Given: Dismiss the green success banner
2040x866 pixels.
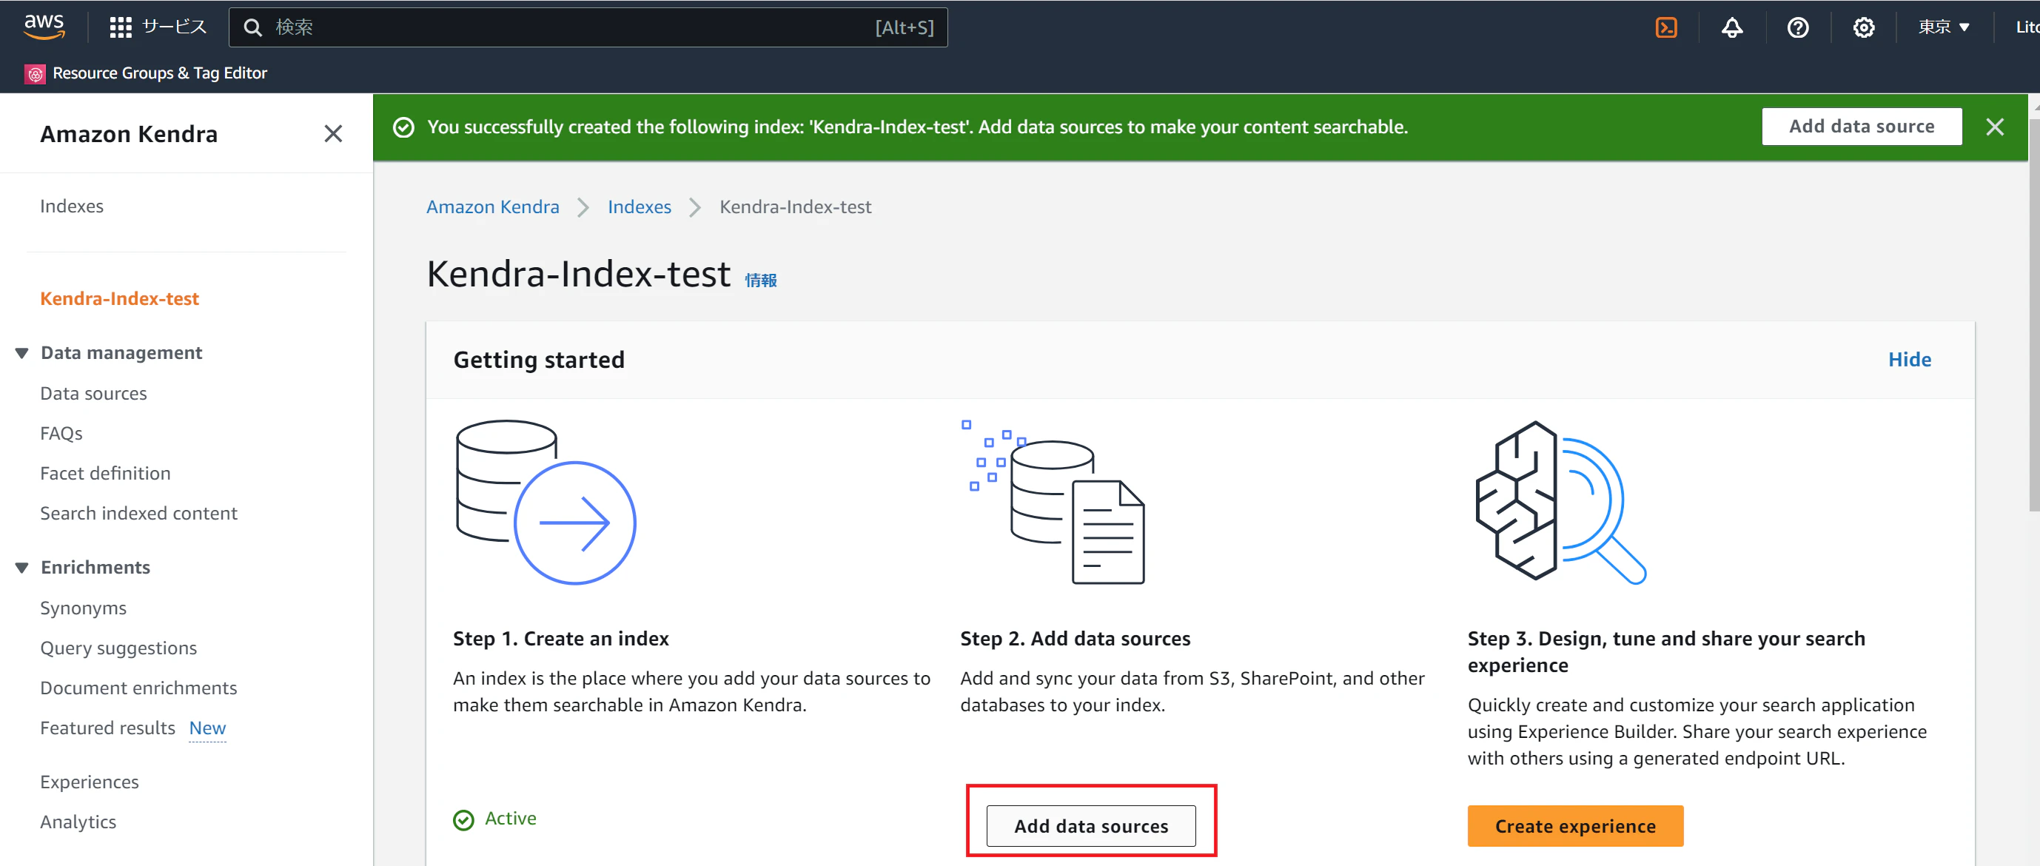Looking at the screenshot, I should point(1994,127).
